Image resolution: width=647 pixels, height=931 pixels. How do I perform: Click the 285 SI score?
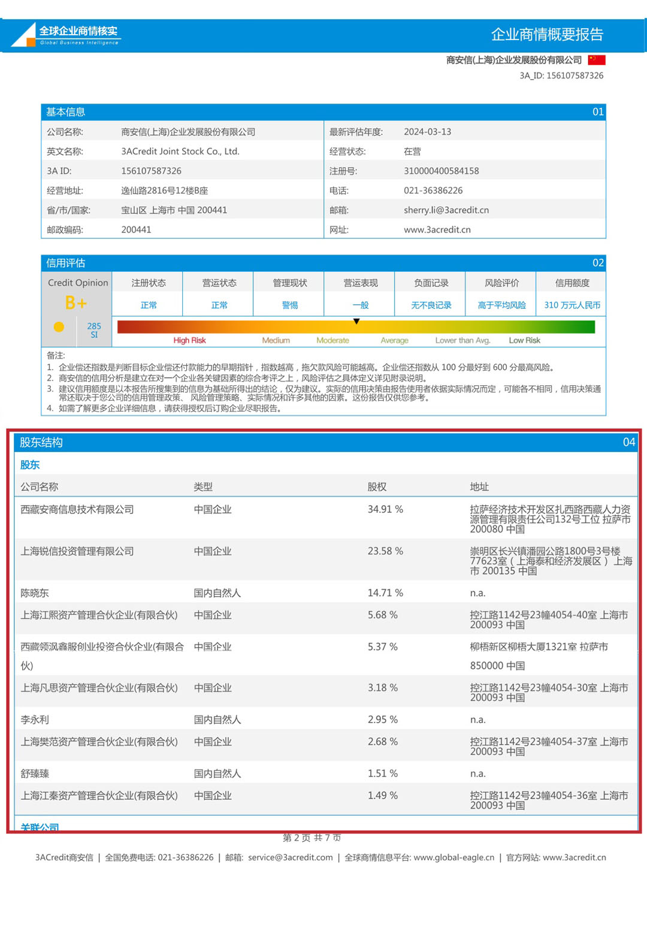tap(94, 330)
